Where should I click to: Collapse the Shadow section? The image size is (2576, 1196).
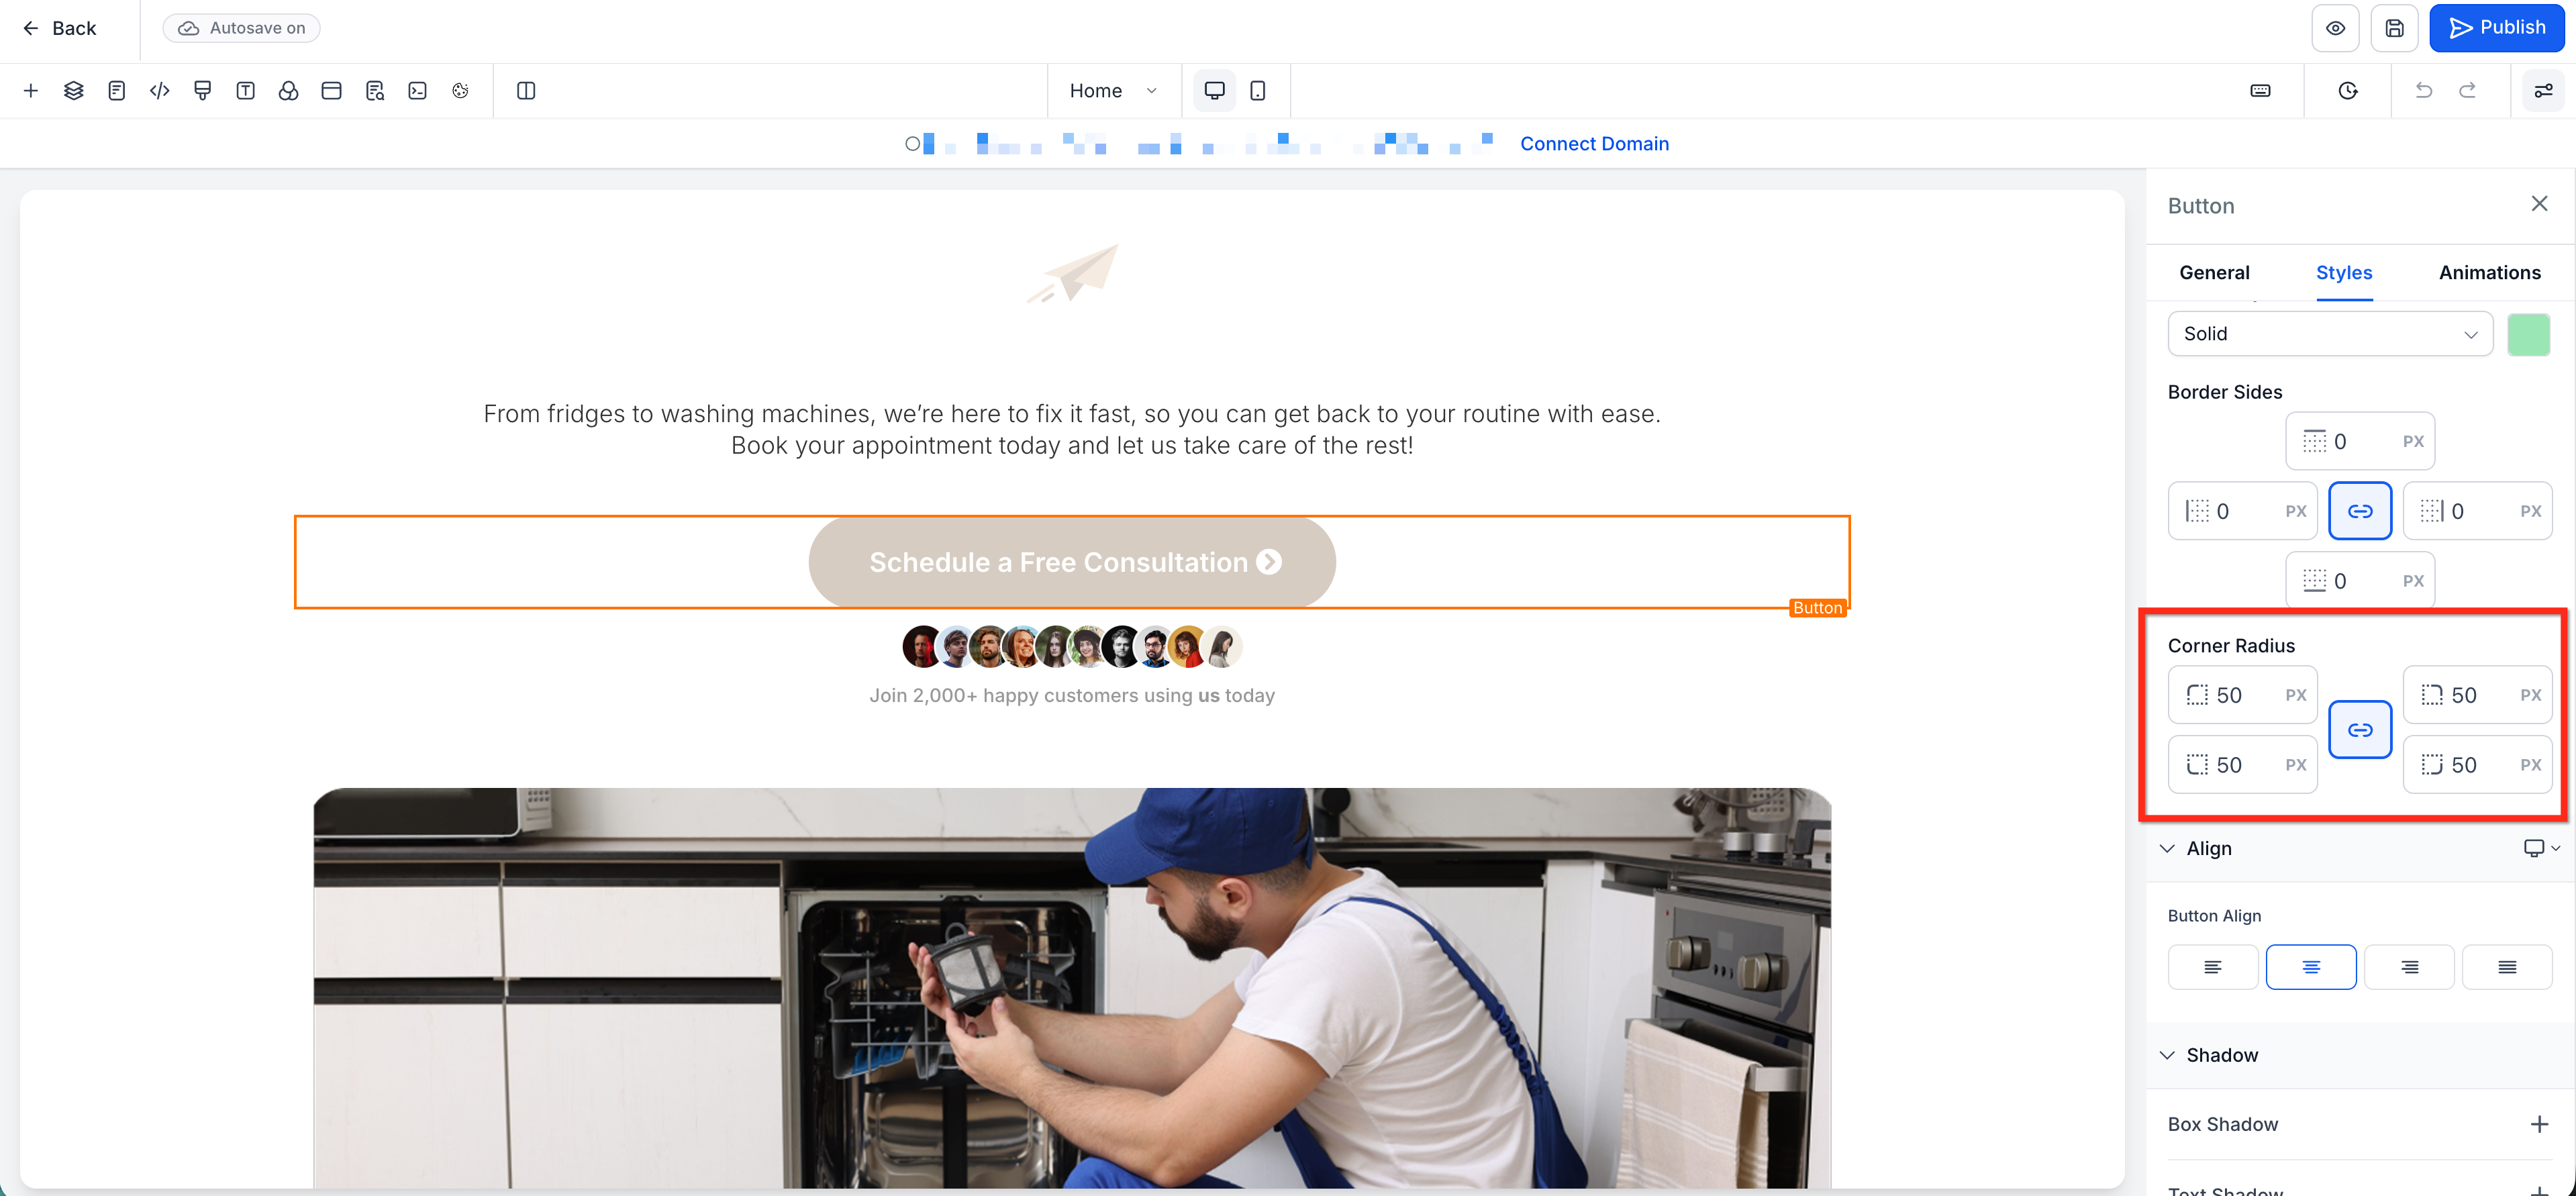(2167, 1056)
